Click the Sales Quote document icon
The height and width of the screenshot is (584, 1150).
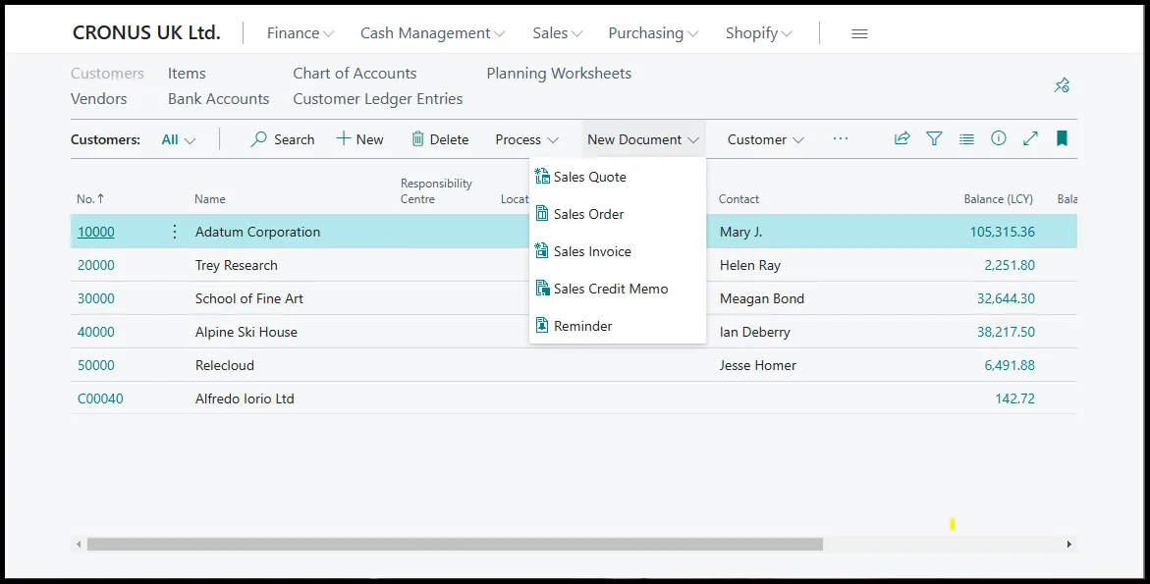click(x=542, y=176)
